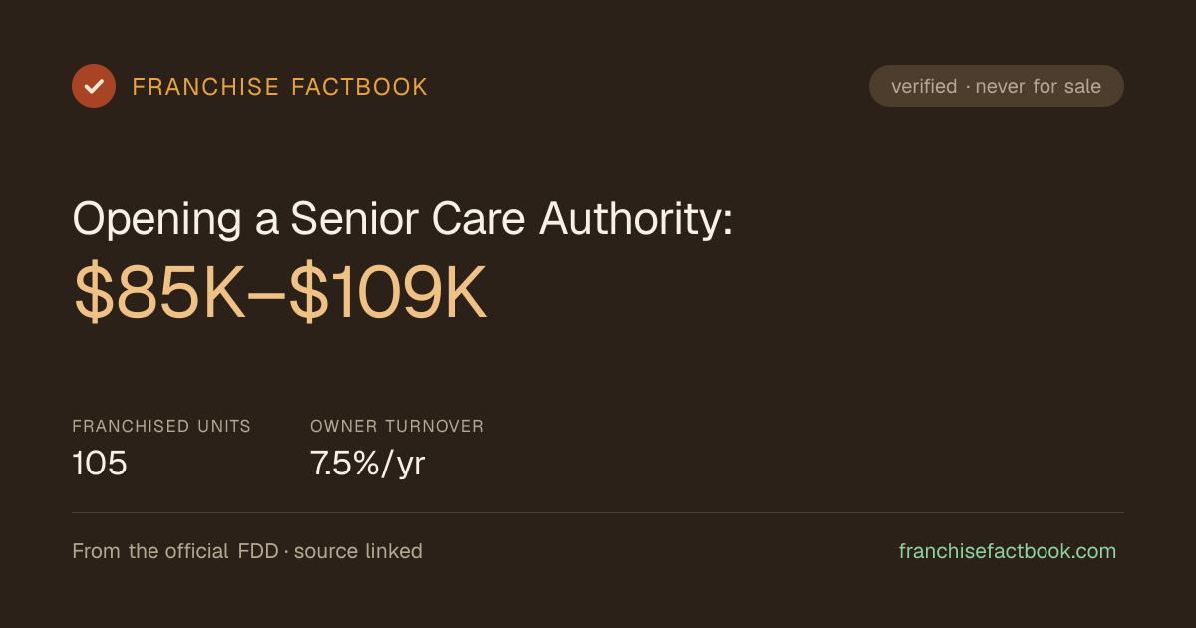1196x628 pixels.
Task: Select the 7.5%/yr turnover value
Action: point(368,464)
